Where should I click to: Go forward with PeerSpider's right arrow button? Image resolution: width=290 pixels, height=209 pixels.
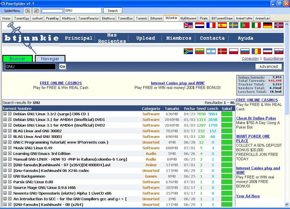(36, 11)
